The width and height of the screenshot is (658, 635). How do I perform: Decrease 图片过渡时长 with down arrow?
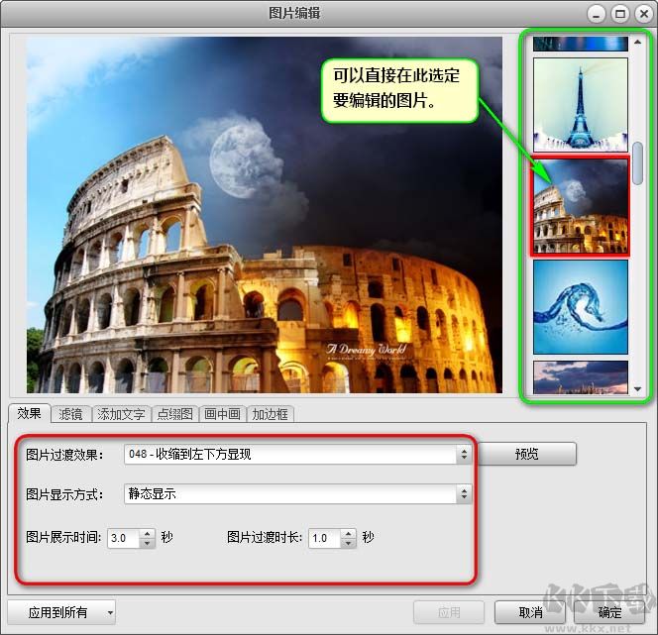tap(348, 544)
